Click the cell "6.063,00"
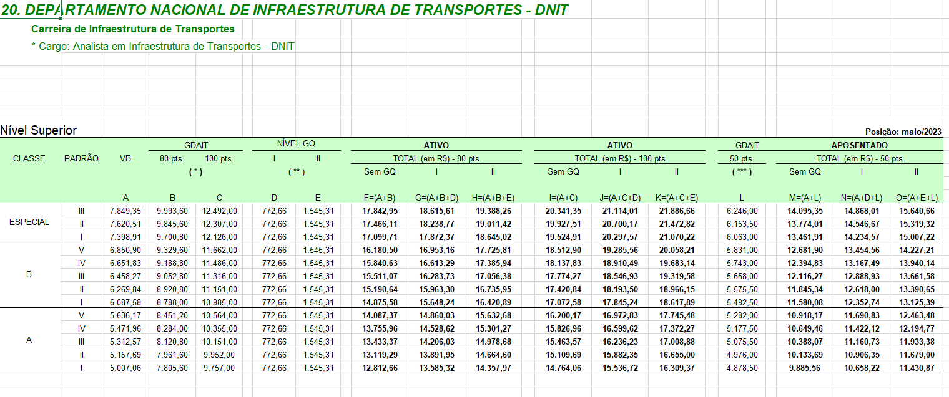Screen dimensions: 949x397 pyautogui.click(x=742, y=237)
